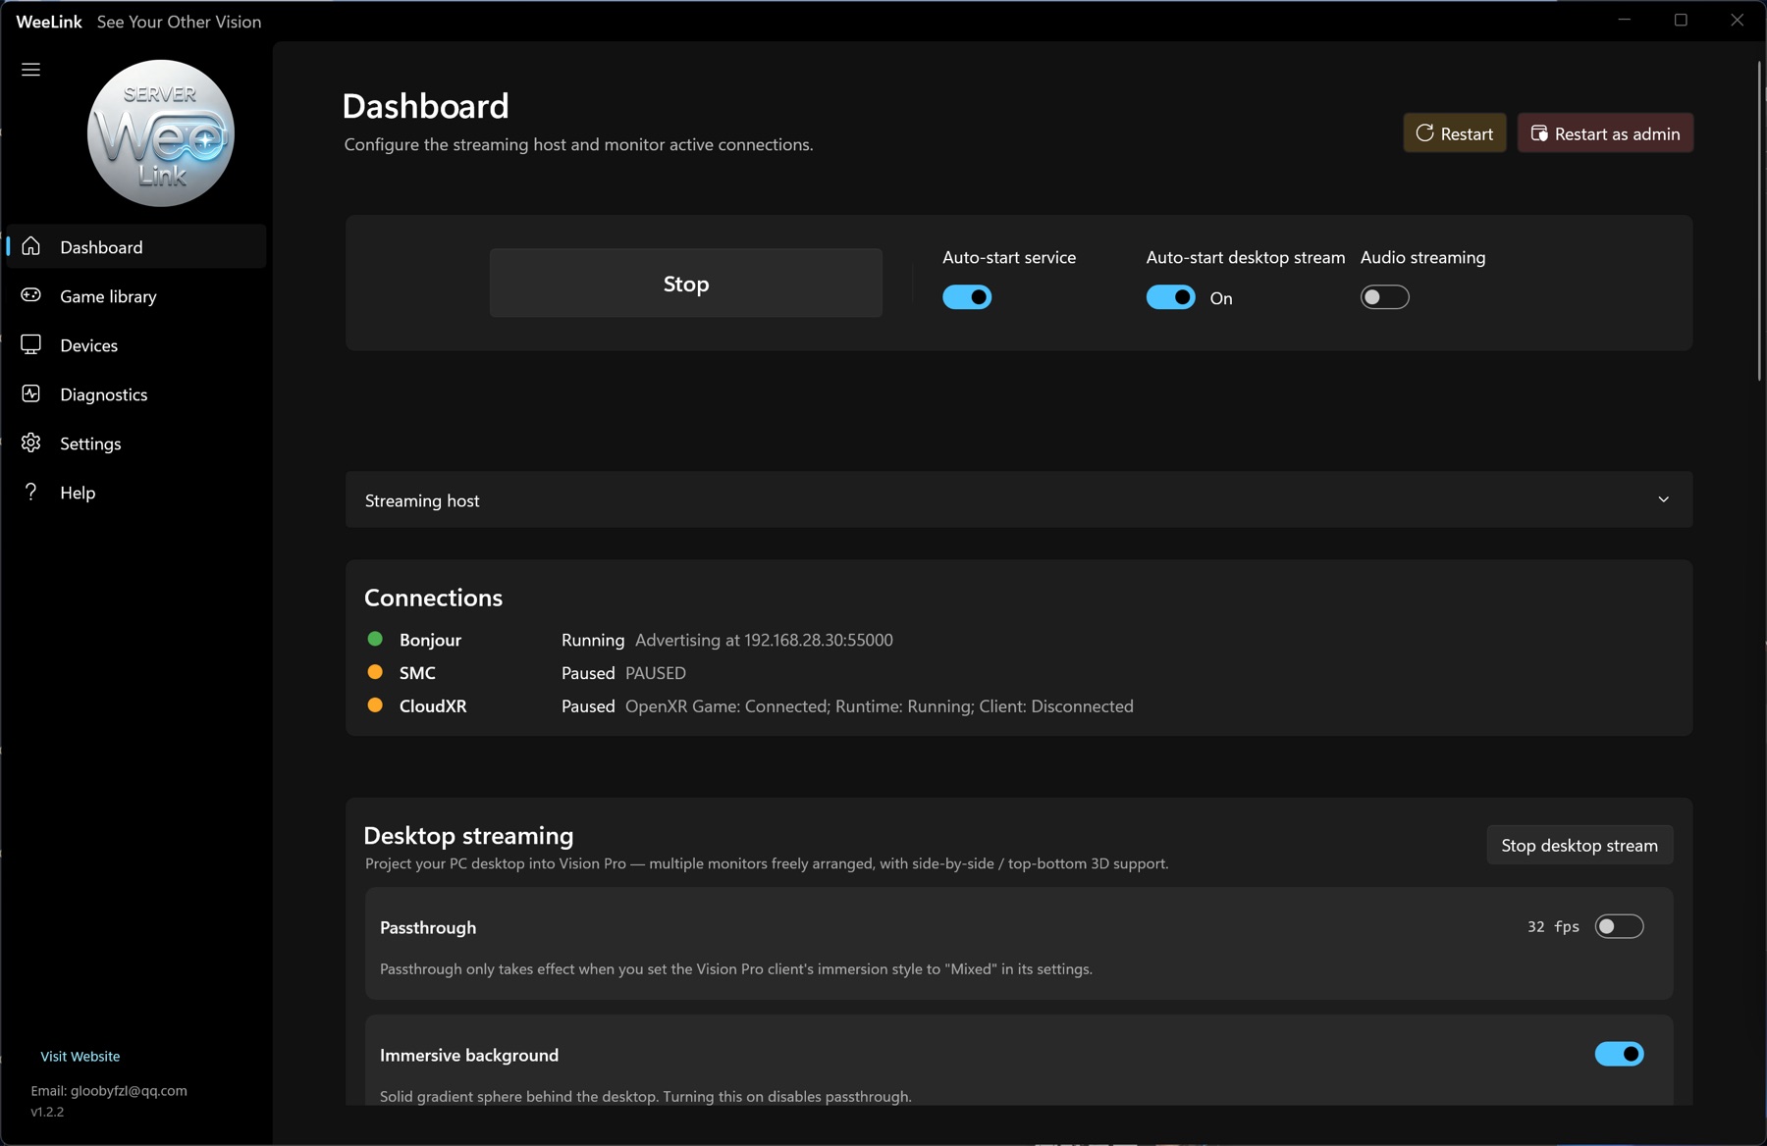Stop the streaming service
This screenshot has height=1146, width=1767.
pos(685,284)
